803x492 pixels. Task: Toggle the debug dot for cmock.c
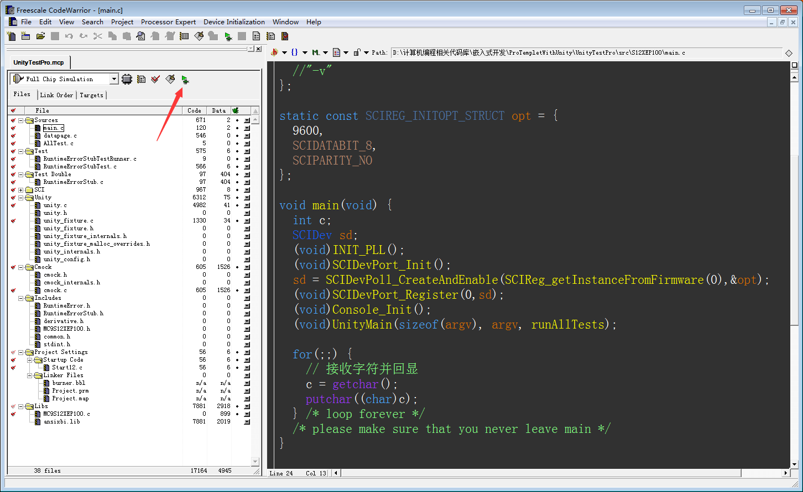(237, 290)
